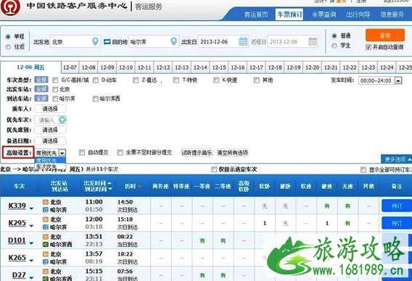This screenshot has width=412, height=281.
Task: Select 普通 passenger type radio
Action: coord(334,35)
